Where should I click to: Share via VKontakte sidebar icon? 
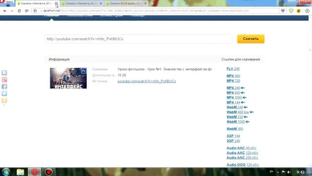4,73
